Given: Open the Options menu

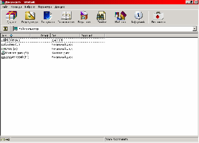Looking at the screenshot, I should (x=45, y=7).
